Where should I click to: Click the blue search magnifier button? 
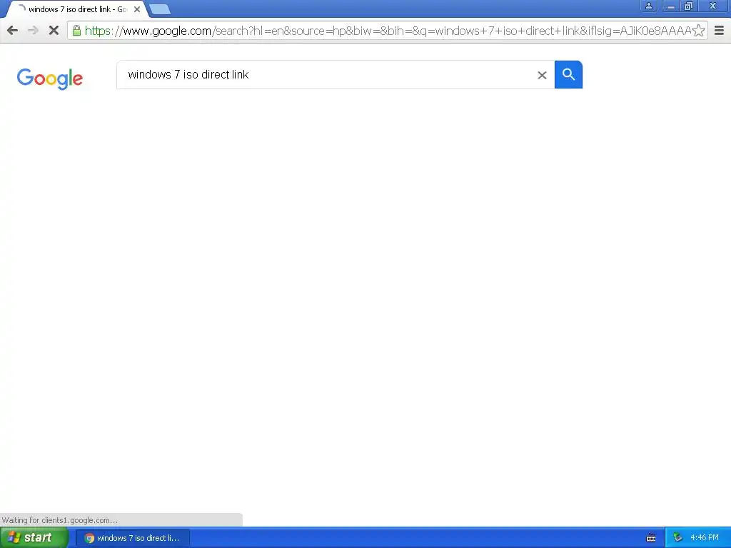[x=568, y=74]
